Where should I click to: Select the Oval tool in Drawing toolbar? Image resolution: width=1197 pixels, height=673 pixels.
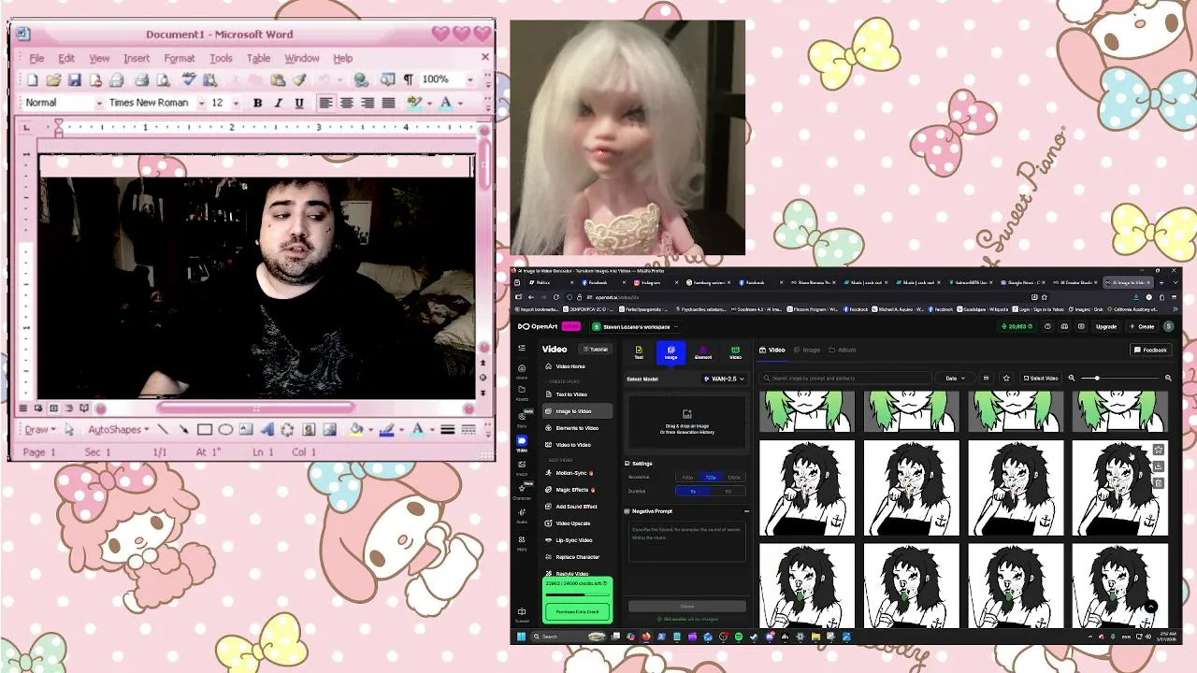(x=225, y=430)
